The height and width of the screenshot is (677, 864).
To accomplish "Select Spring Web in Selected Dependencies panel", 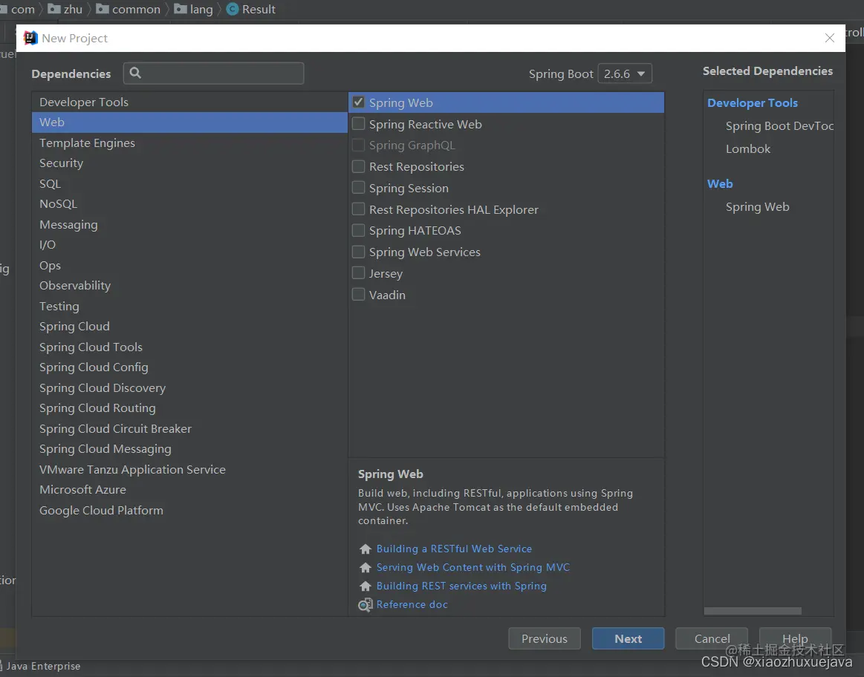I will point(757,207).
